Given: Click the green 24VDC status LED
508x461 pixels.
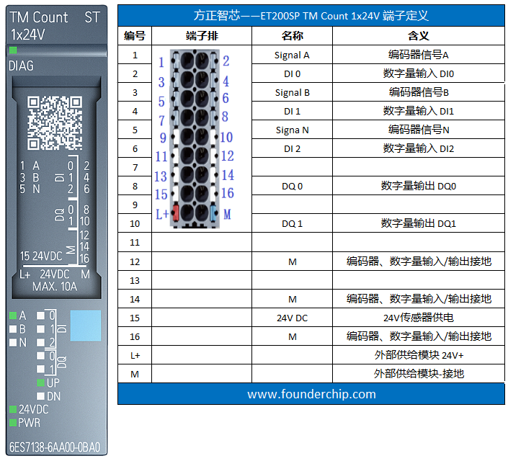Looking at the screenshot, I should 14,409.
